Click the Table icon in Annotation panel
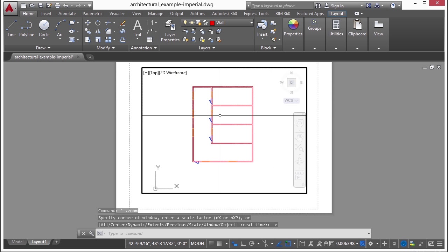This screenshot has width=448, height=252. 150,40
